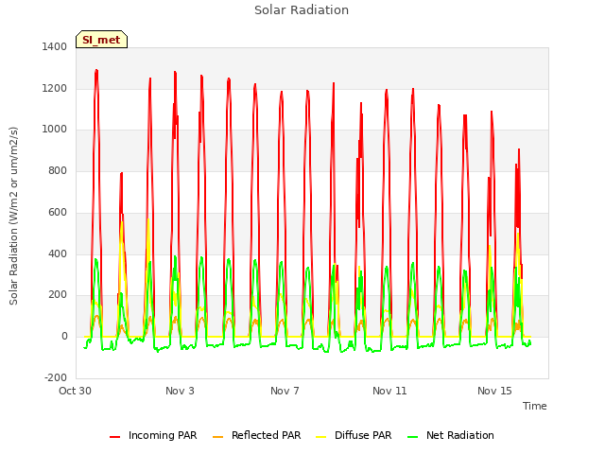The image size is (605, 454).
Task: Toggle the Net Radiation legend entry
Action: coord(451,435)
